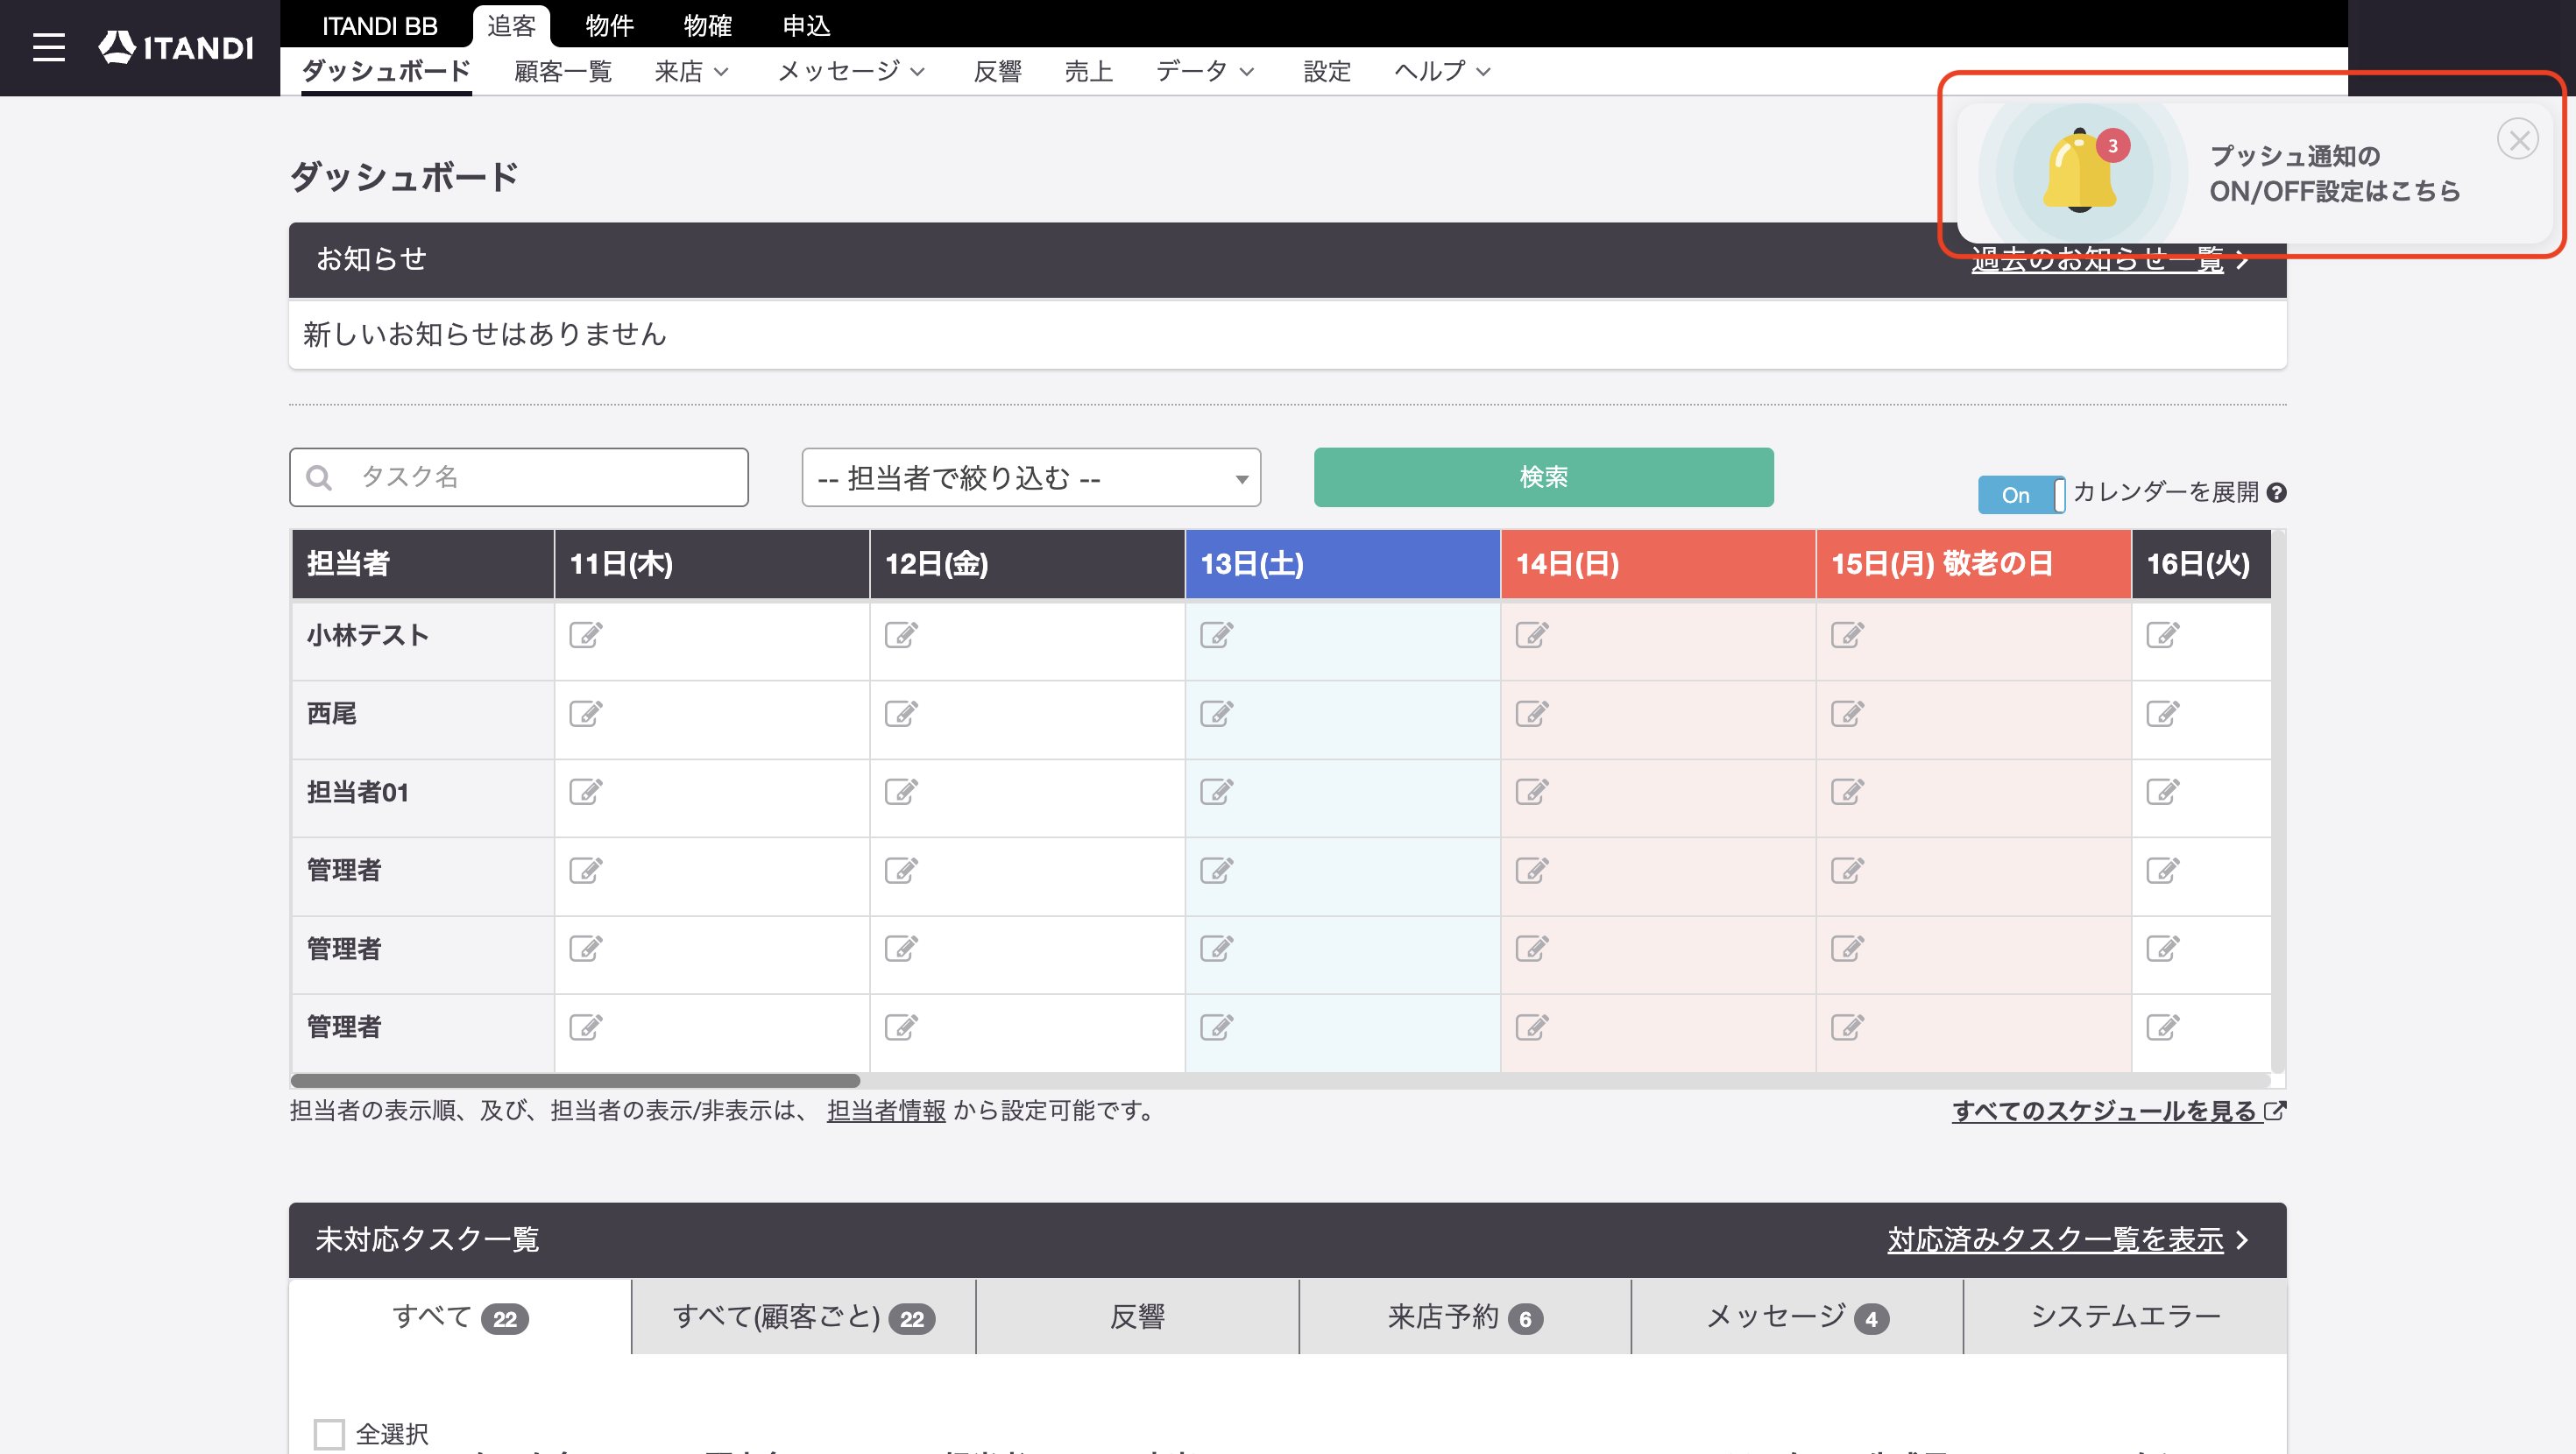Edit 担当者01 schedule for 13日(土)

click(x=1217, y=792)
